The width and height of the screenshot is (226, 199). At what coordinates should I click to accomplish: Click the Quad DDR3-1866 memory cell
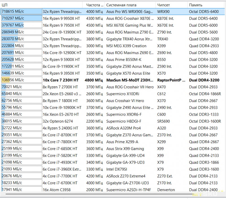point(204,162)
